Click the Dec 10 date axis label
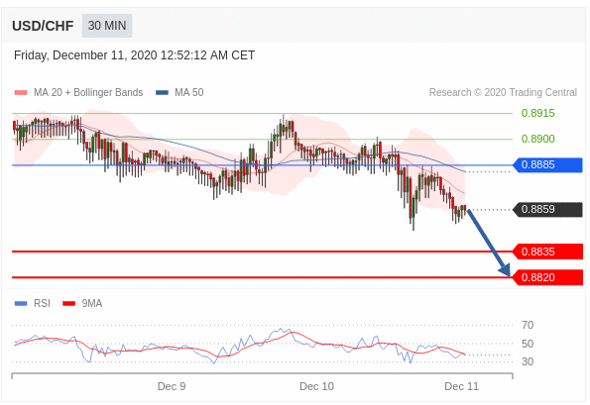Image resolution: width=590 pixels, height=405 pixels. pos(316,386)
